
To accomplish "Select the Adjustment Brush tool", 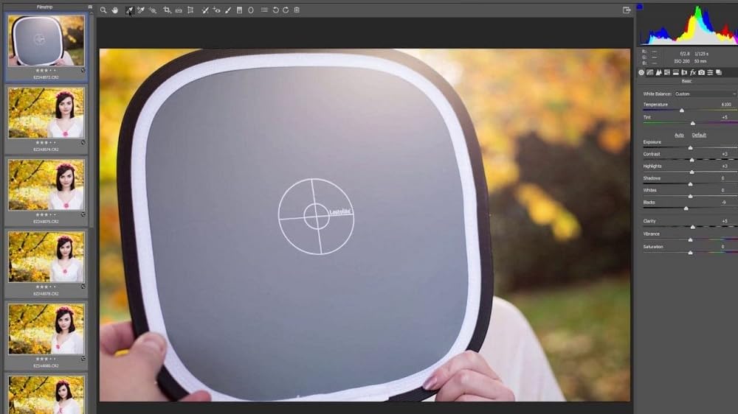I will [228, 10].
